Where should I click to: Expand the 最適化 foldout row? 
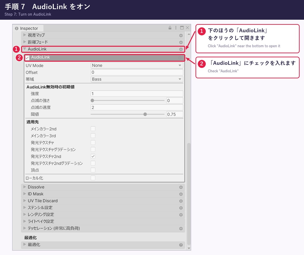click(25, 245)
